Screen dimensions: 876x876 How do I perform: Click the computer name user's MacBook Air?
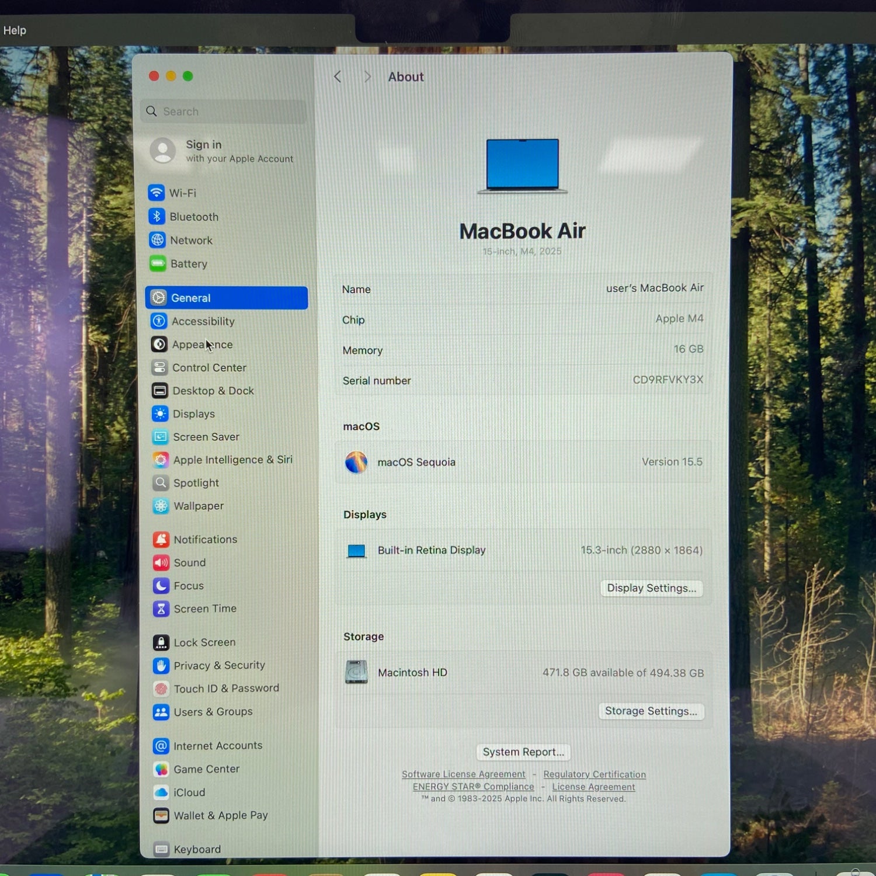point(655,288)
